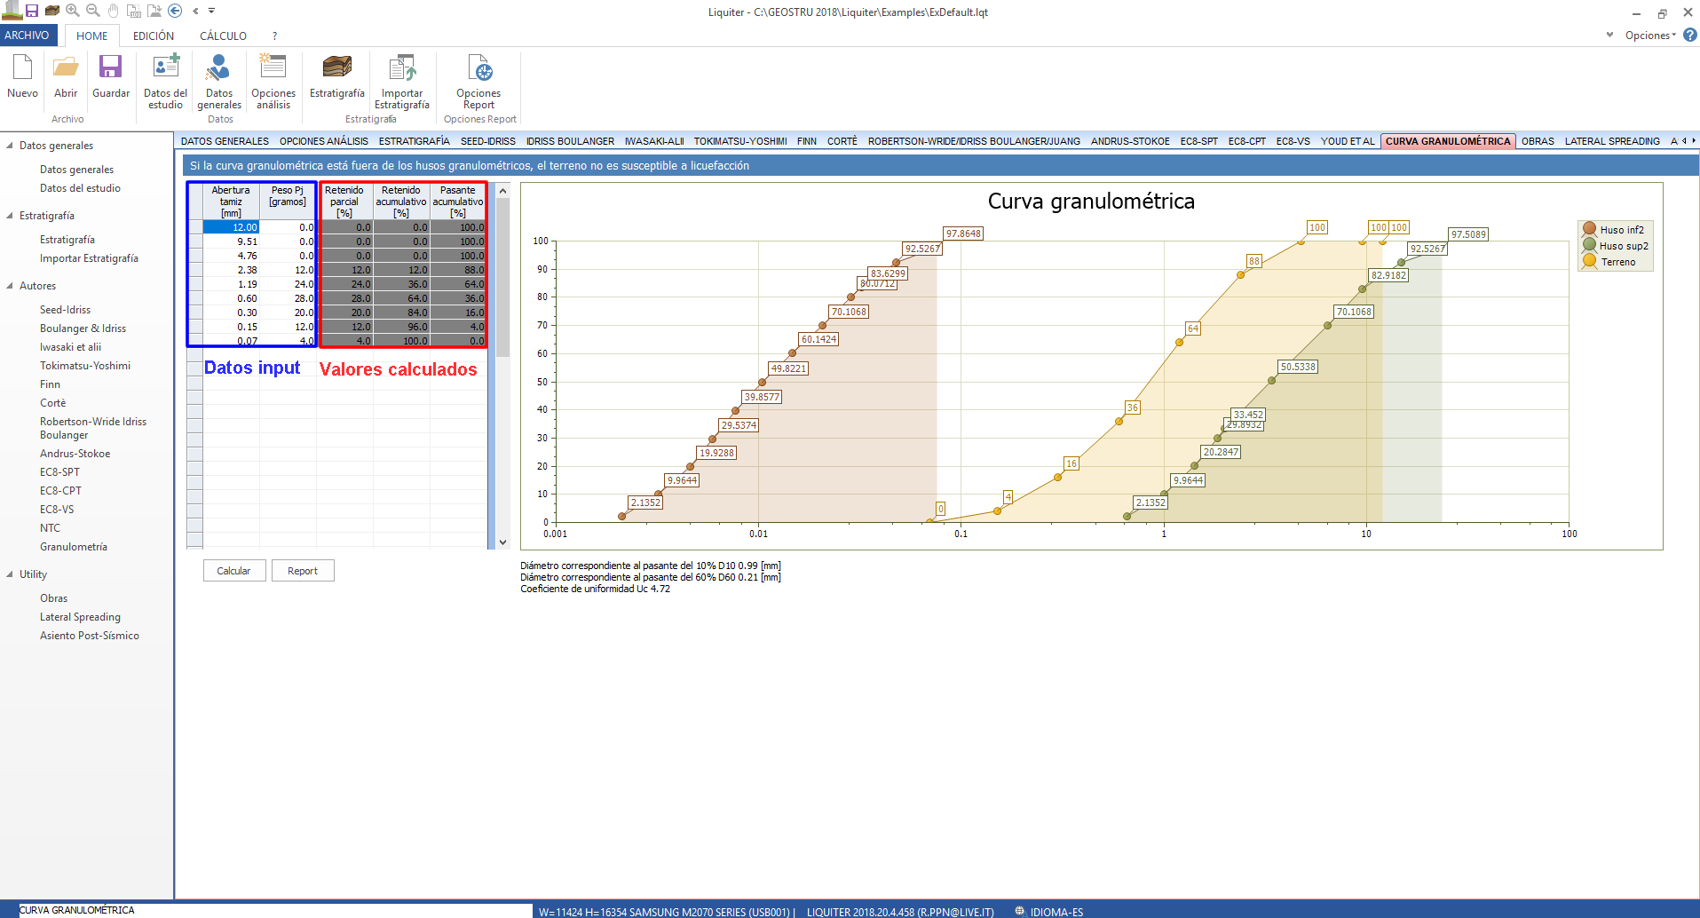Click the zoom 100 page icon
Screen dimensions: 1700x918
(x=133, y=11)
